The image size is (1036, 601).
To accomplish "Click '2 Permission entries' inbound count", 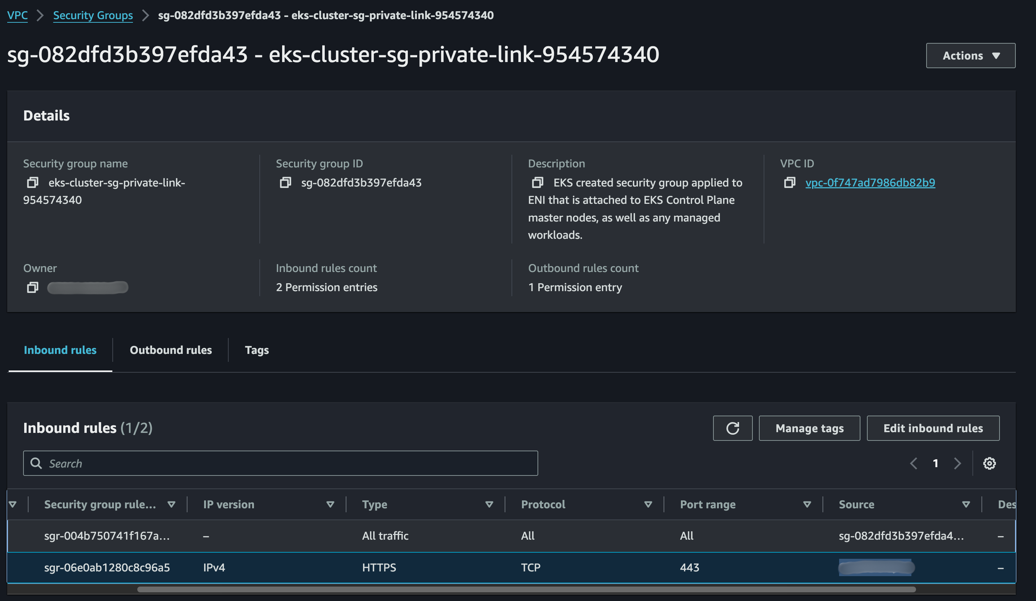I will point(327,288).
